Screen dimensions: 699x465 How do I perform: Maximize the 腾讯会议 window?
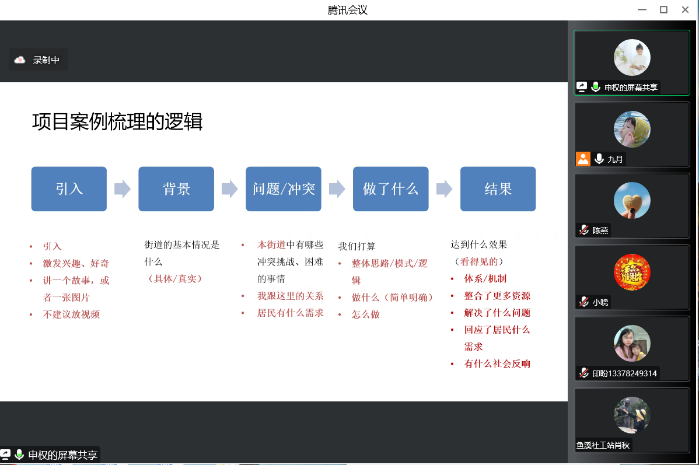(x=663, y=9)
